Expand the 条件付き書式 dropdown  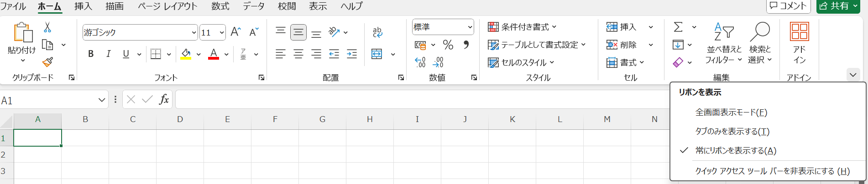(x=523, y=27)
